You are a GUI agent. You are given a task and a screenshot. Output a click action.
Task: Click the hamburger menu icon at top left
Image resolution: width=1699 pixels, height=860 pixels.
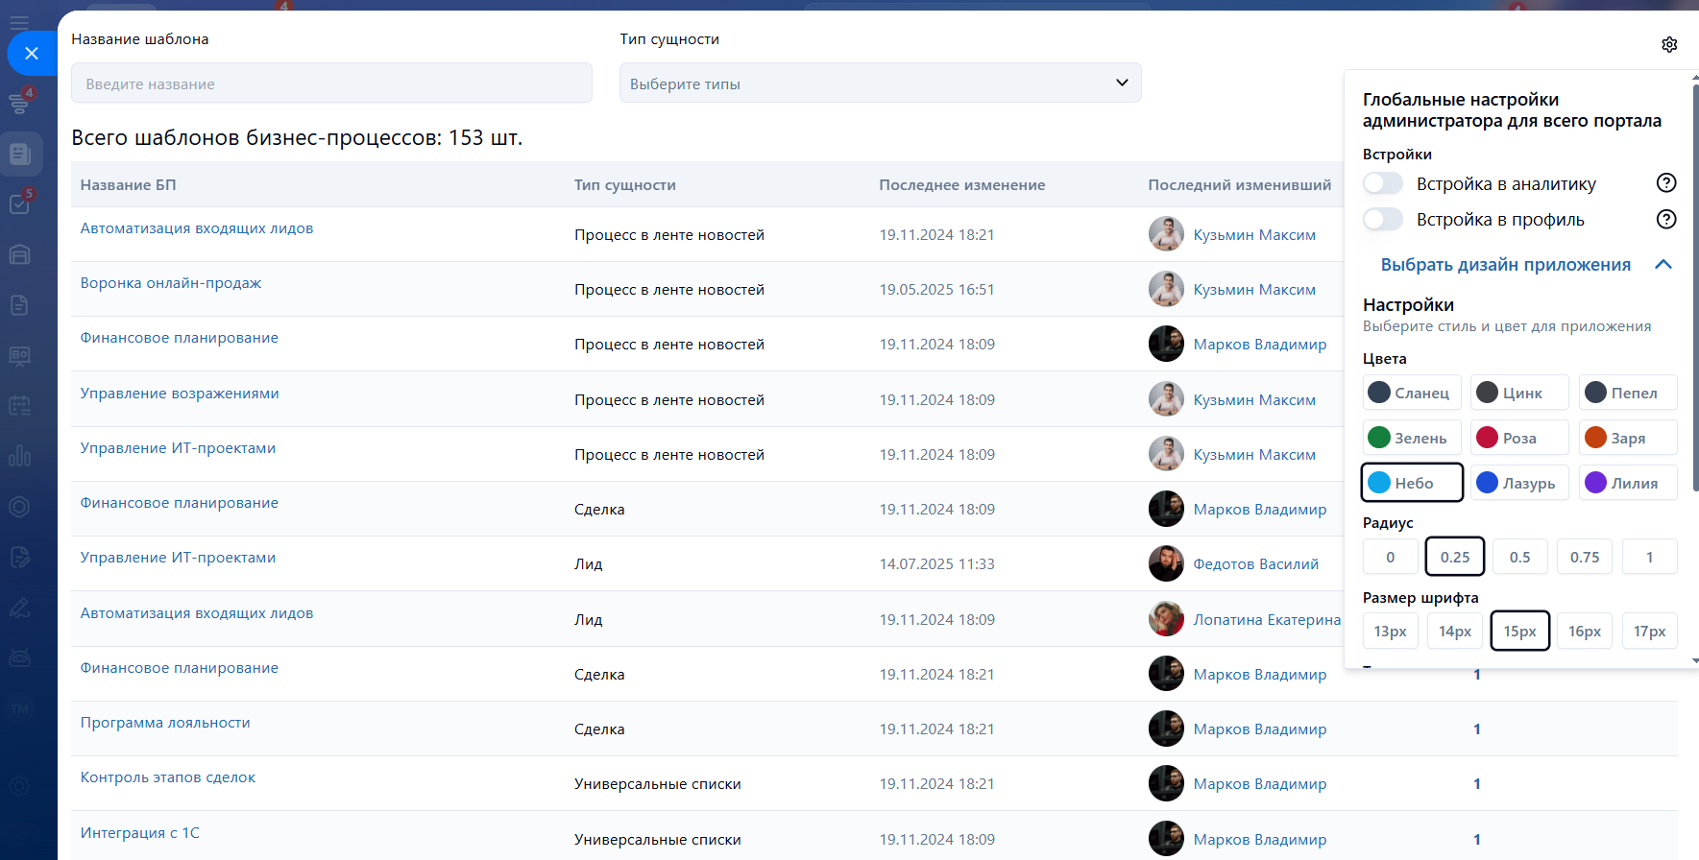tap(19, 21)
